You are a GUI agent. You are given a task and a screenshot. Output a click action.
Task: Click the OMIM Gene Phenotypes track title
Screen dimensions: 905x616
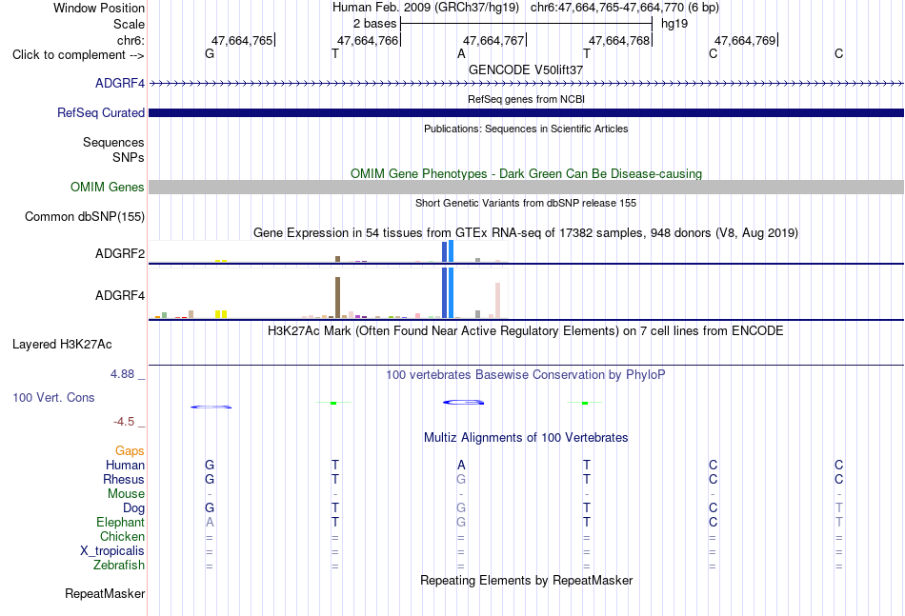pyautogui.click(x=527, y=173)
